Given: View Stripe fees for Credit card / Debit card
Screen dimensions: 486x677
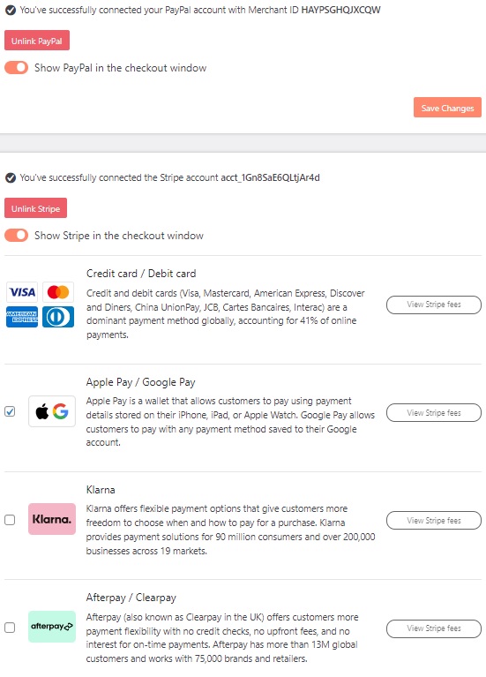Looking at the screenshot, I should tap(434, 305).
